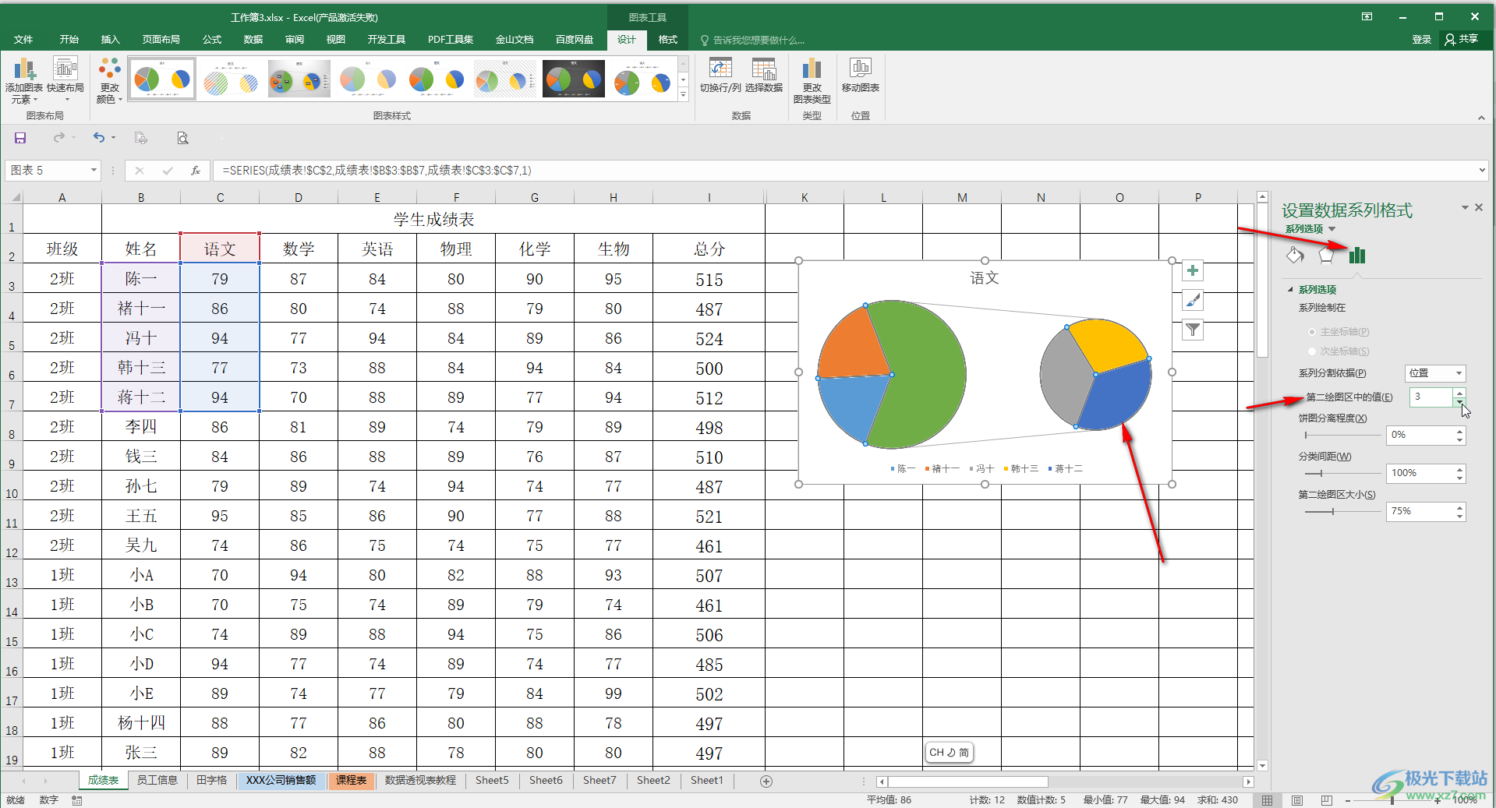
Task: Click the Chart Filters funnel button
Action: (x=1193, y=330)
